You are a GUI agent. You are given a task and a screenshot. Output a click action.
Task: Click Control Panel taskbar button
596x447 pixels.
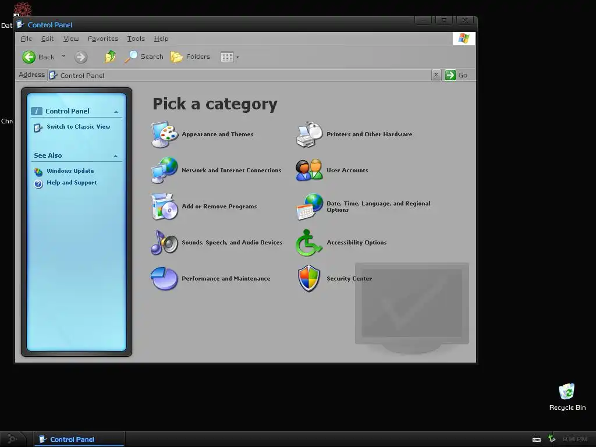click(x=79, y=439)
